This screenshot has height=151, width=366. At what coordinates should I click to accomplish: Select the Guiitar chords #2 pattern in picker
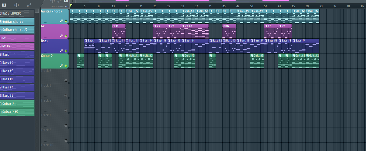(x=17, y=30)
